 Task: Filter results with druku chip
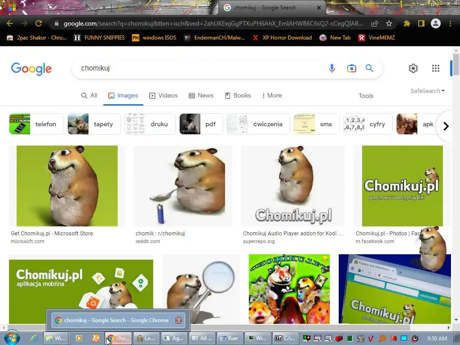click(x=150, y=124)
